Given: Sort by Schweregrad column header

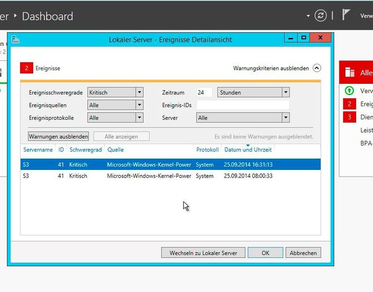Looking at the screenshot, I should point(86,150).
